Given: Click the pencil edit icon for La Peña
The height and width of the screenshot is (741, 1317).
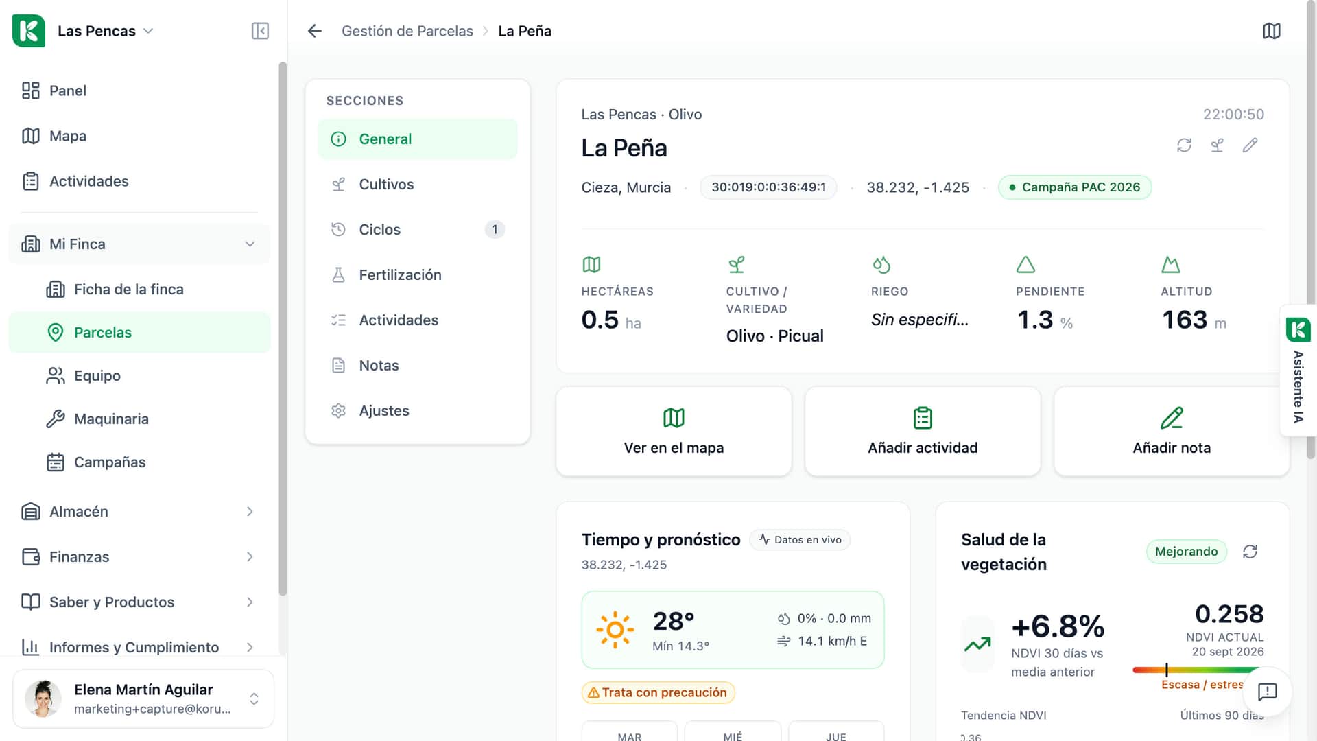Looking at the screenshot, I should click(x=1250, y=145).
